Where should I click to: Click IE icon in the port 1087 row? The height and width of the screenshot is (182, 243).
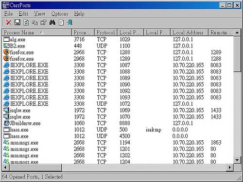6,65
